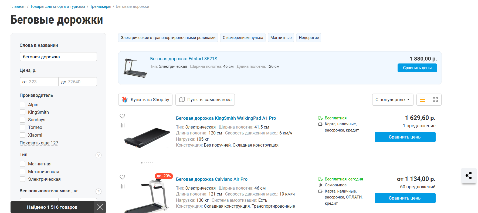Add Calviano Air Pro to comparison chart
Image resolution: width=478 pixels, height=213 pixels.
[x=122, y=186]
